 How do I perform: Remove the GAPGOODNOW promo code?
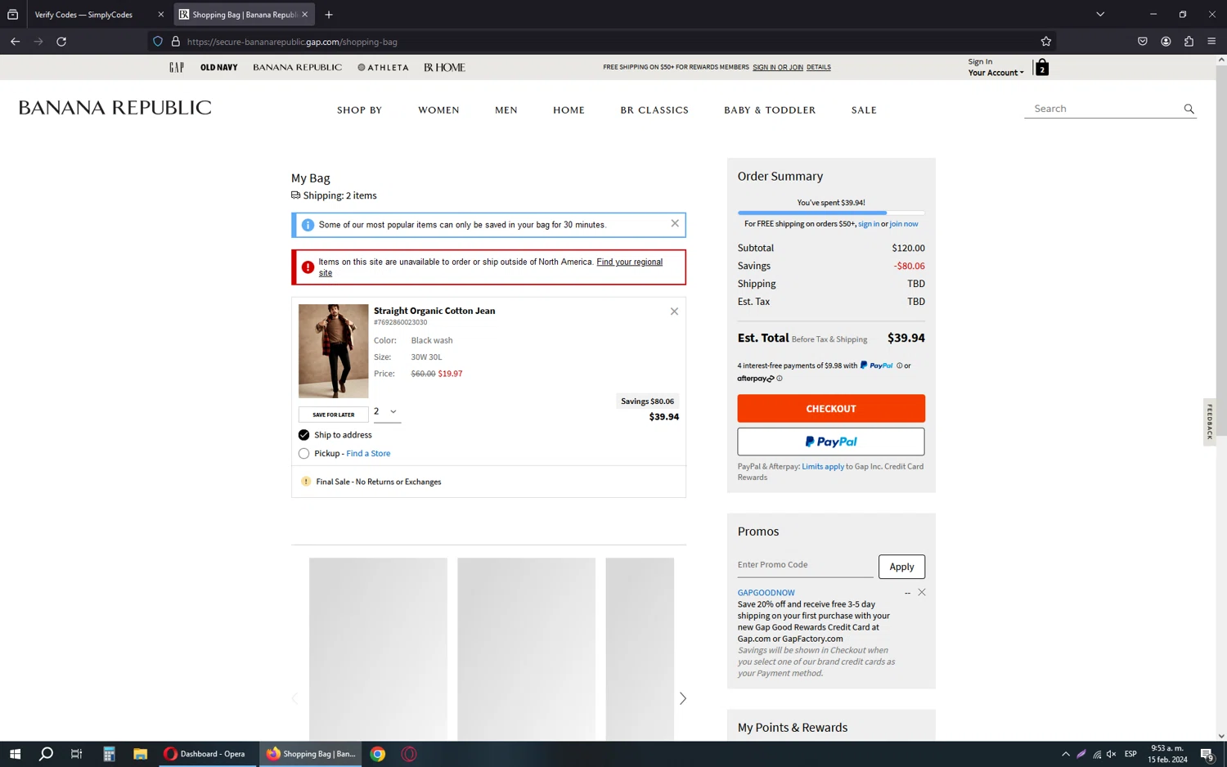tap(922, 592)
